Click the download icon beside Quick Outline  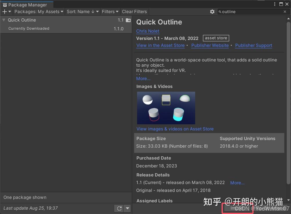(128, 20)
